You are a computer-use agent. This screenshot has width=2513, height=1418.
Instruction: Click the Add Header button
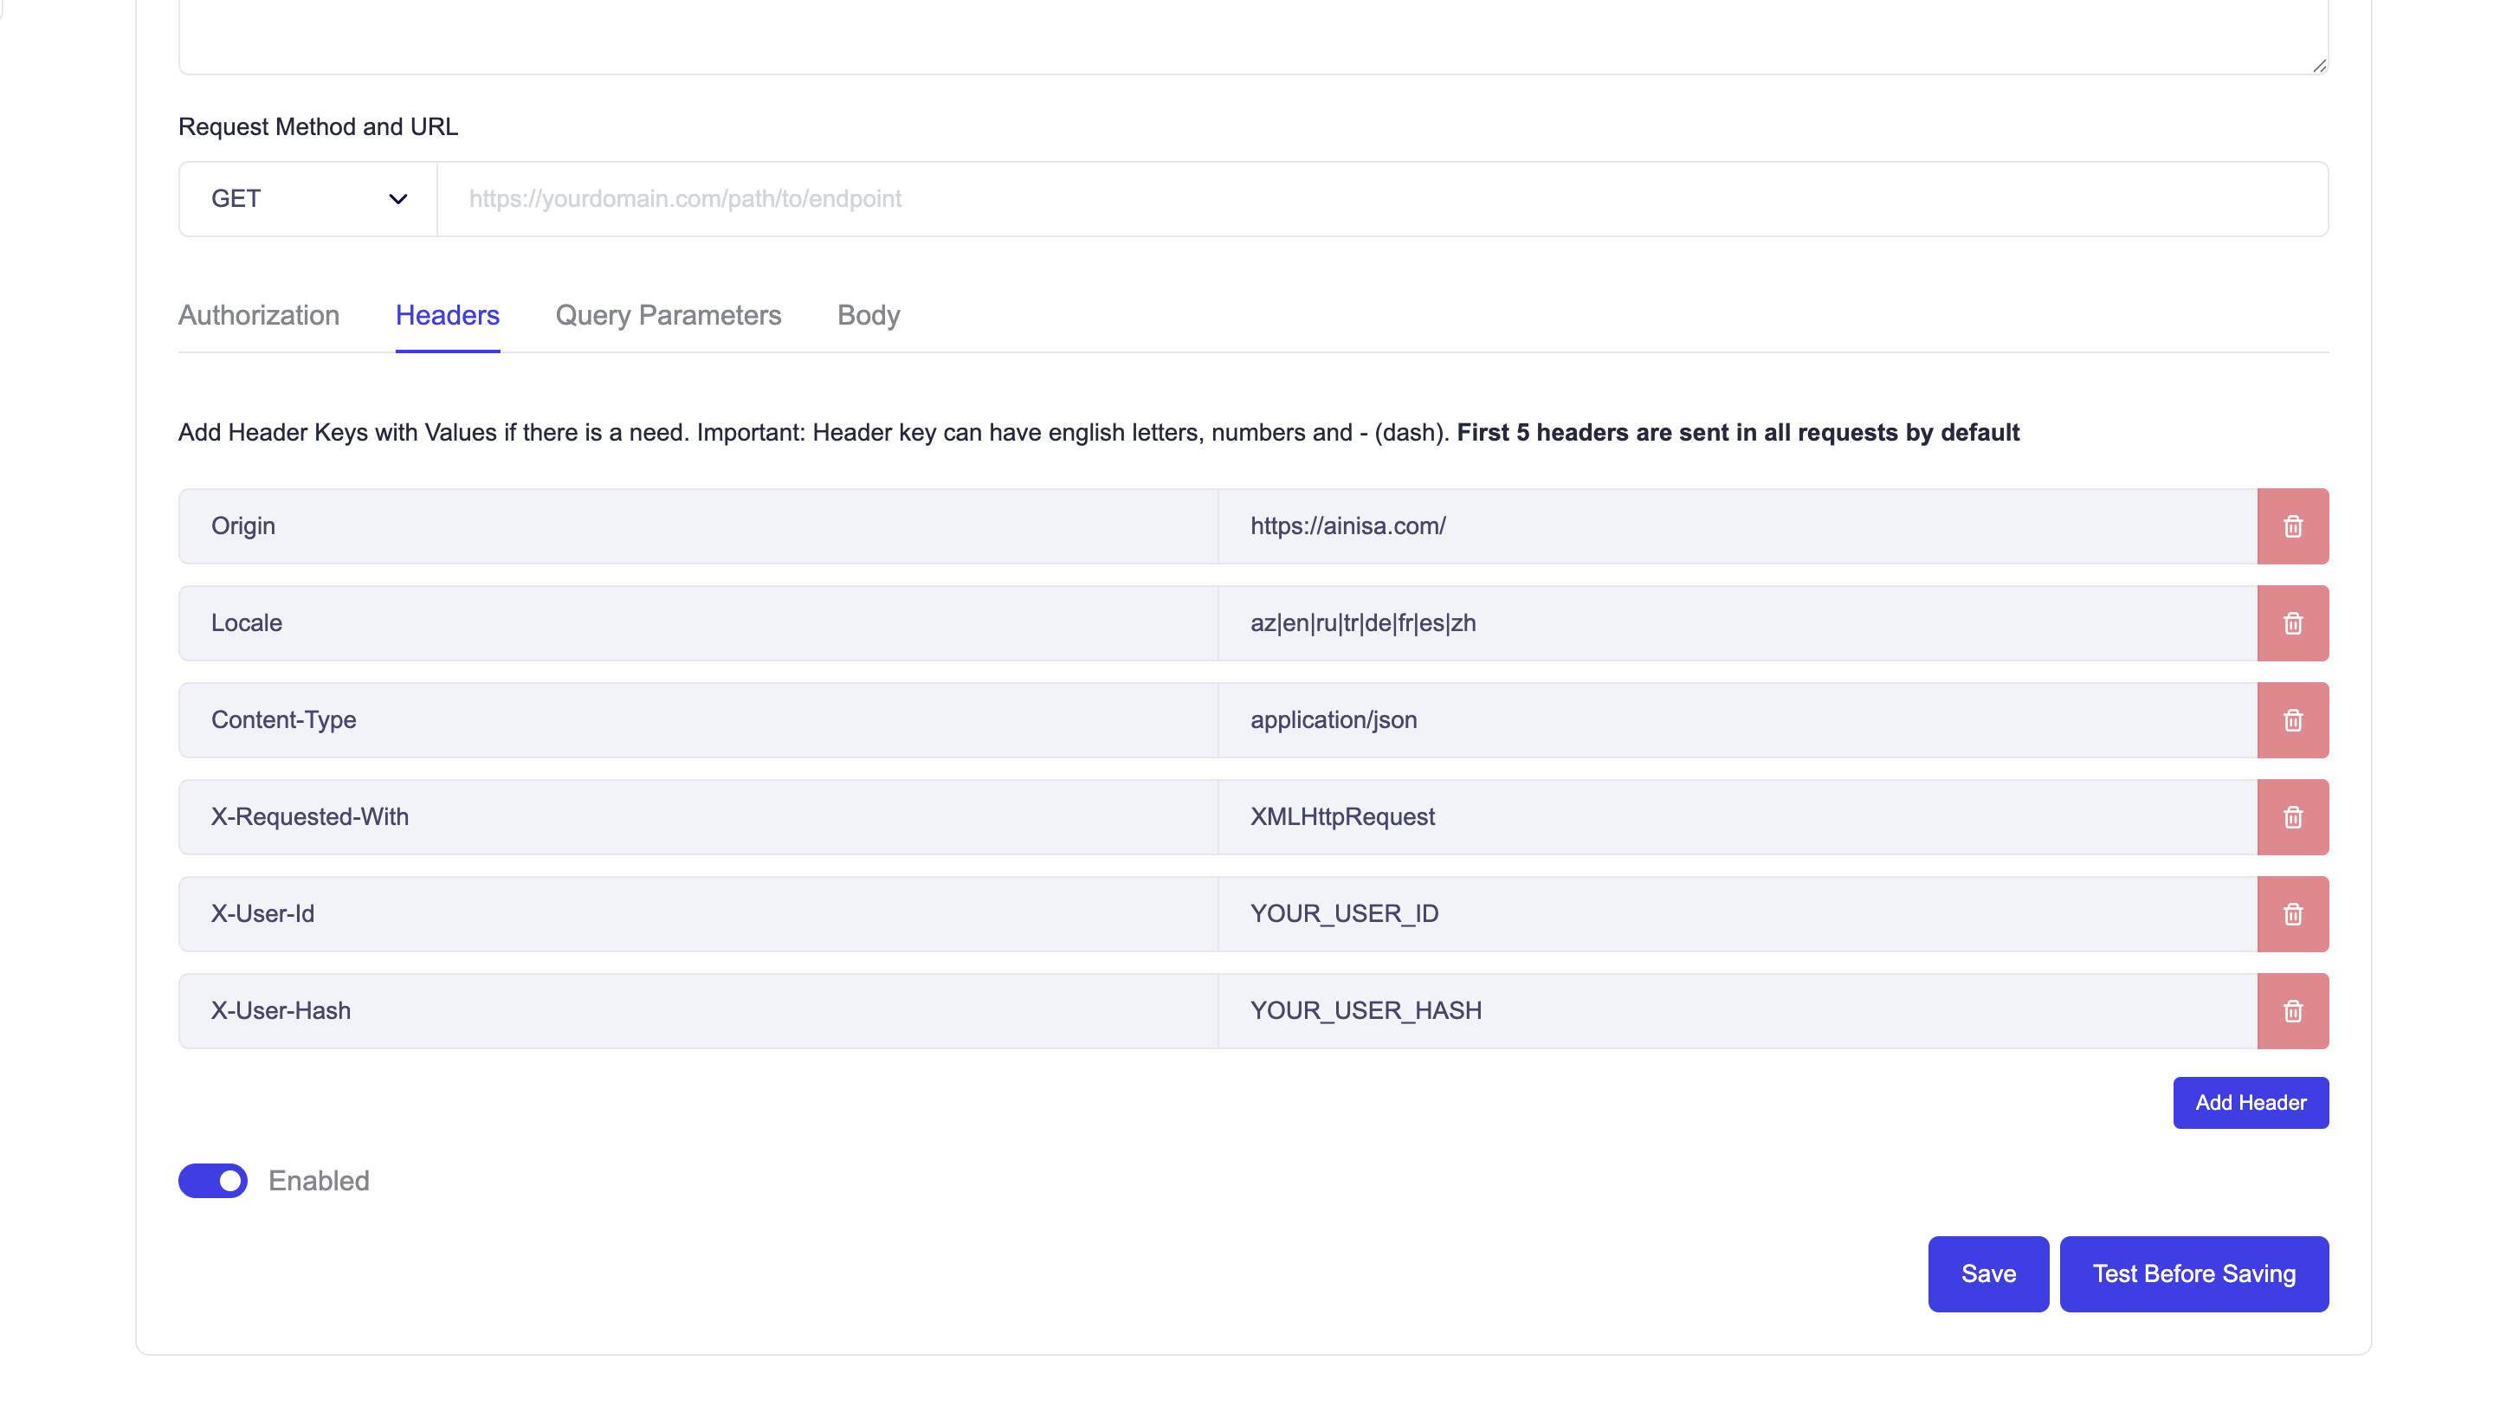tap(2250, 1102)
